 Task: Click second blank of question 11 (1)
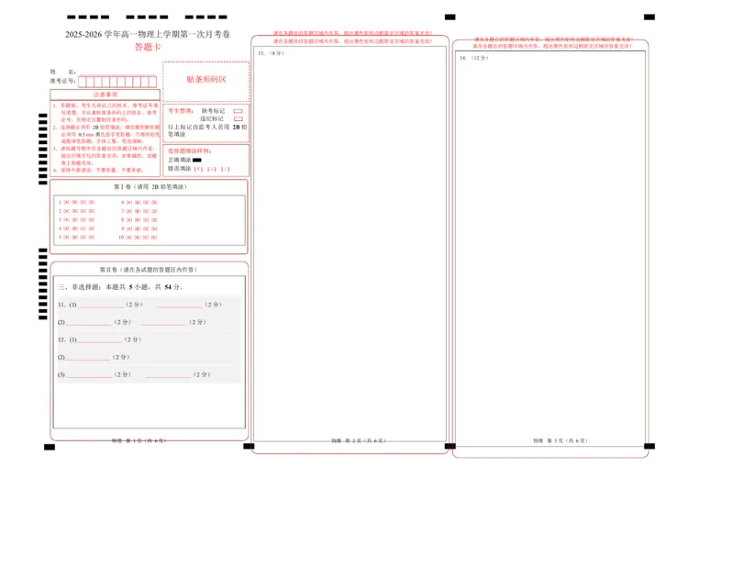point(179,305)
